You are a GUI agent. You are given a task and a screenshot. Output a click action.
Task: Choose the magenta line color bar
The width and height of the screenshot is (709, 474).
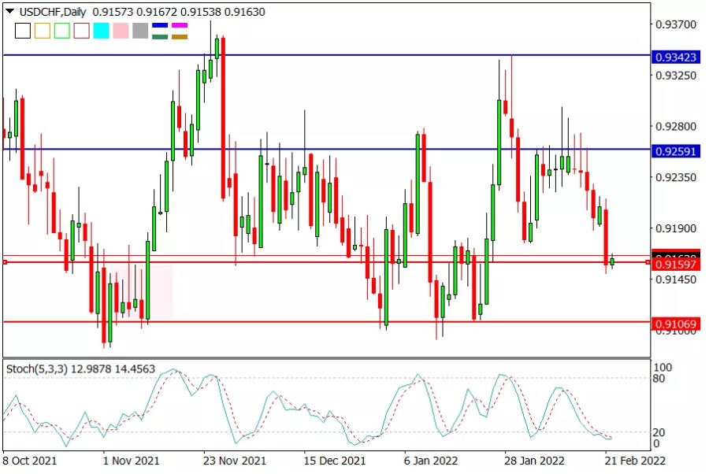coord(180,26)
